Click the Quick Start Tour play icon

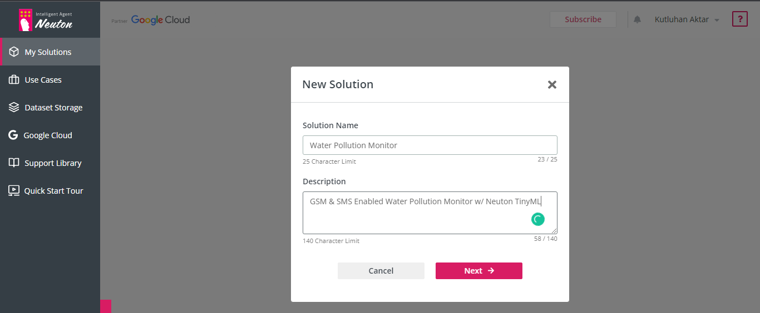coord(14,191)
